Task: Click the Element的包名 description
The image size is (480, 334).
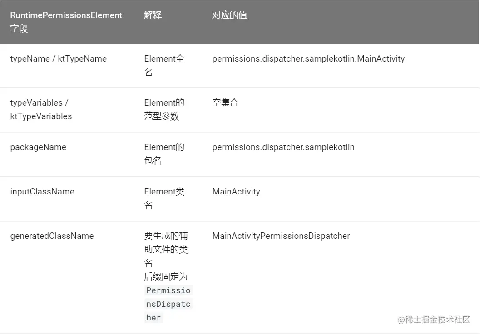Action: (x=164, y=154)
